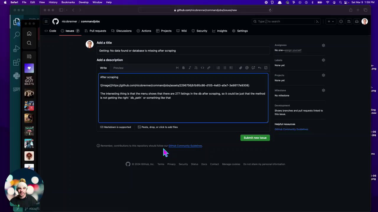Insert a task list from toolbar
Screen dimensions: 378x212
pos(231,68)
